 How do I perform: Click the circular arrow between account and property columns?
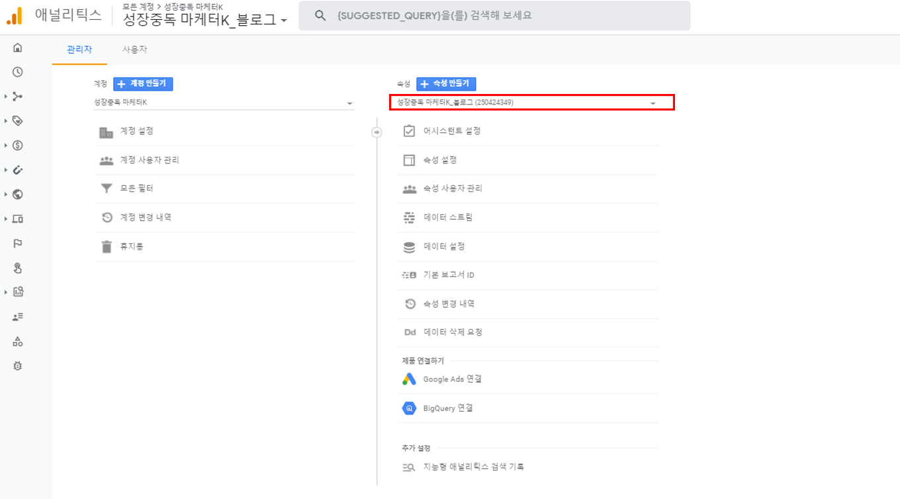[377, 132]
